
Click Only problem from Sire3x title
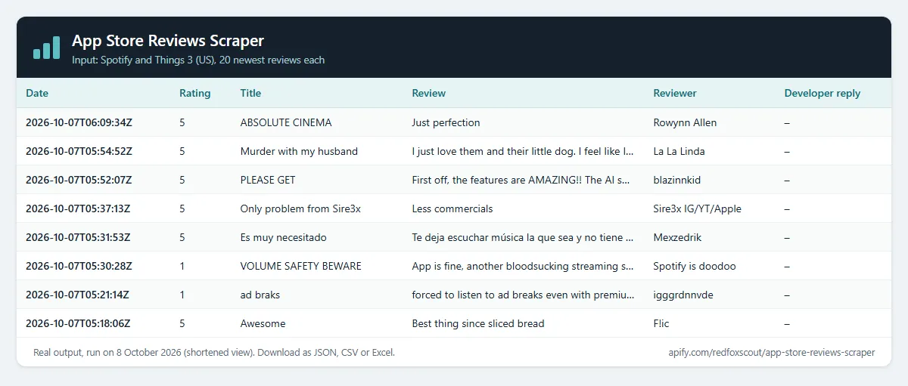click(300, 208)
